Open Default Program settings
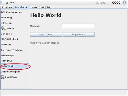128x96 pixels. (15, 72)
